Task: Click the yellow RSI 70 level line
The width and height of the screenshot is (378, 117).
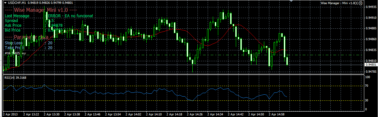Action: 183,86
